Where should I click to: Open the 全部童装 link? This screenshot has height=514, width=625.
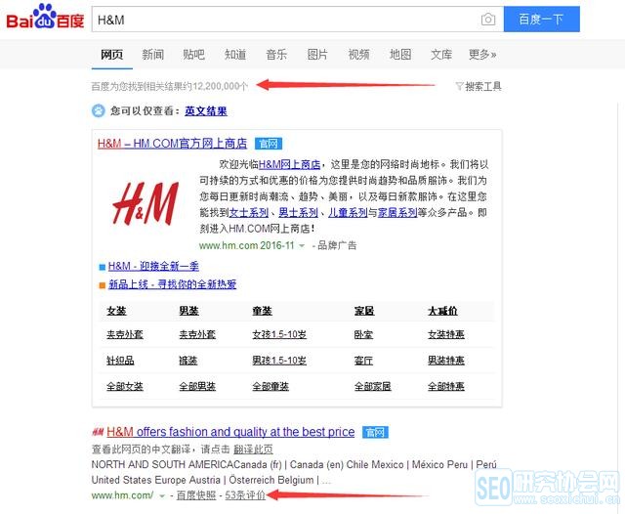point(271,386)
